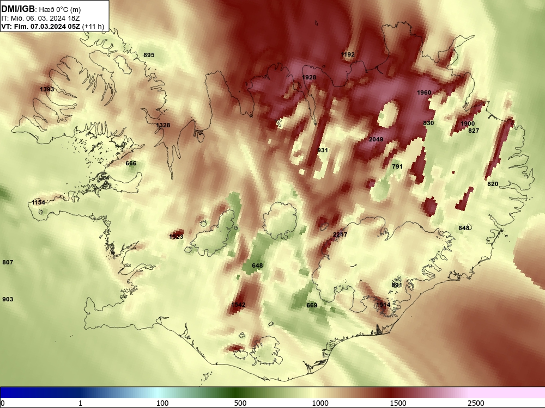The height and width of the screenshot is (408, 545).
Task: Click the map value 648
Action: [257, 265]
